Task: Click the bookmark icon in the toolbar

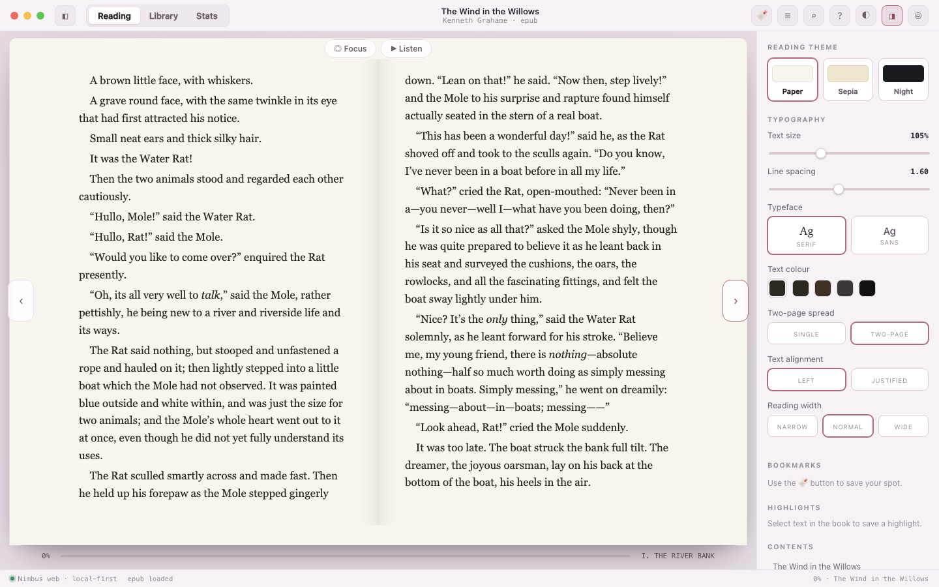Action: (762, 16)
